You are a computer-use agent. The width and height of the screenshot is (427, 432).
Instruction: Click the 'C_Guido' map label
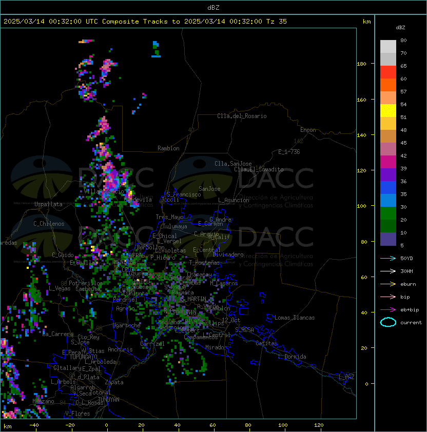(63, 255)
